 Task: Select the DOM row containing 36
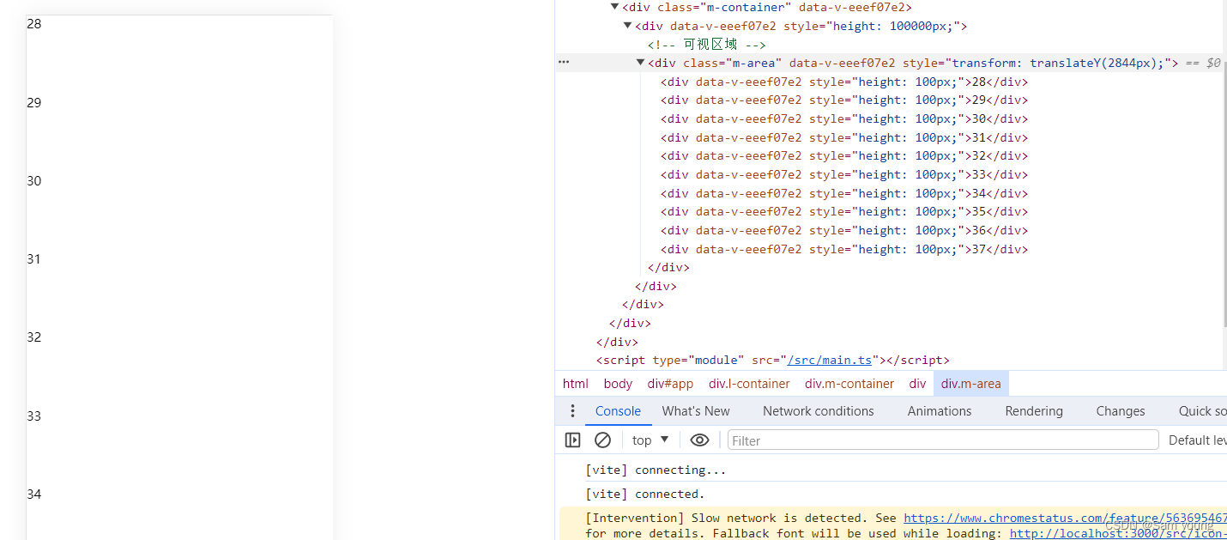point(844,231)
